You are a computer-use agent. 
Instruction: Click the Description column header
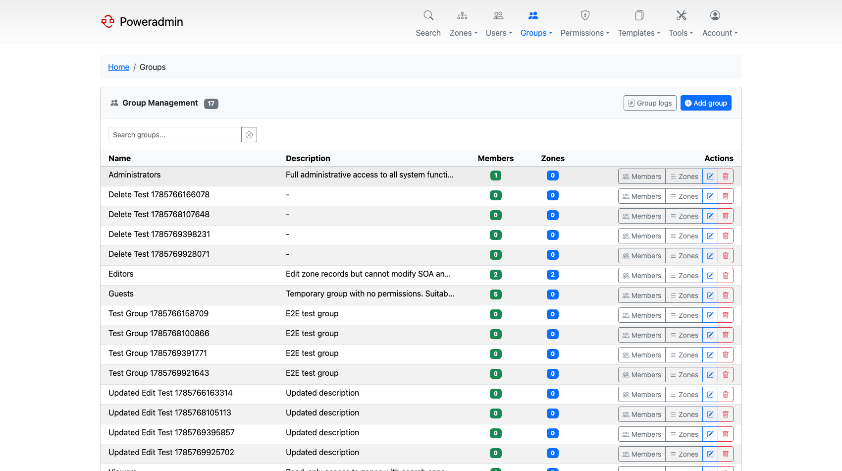(308, 158)
